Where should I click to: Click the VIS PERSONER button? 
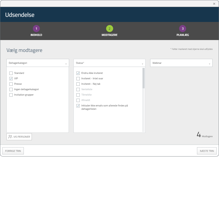click(19, 137)
